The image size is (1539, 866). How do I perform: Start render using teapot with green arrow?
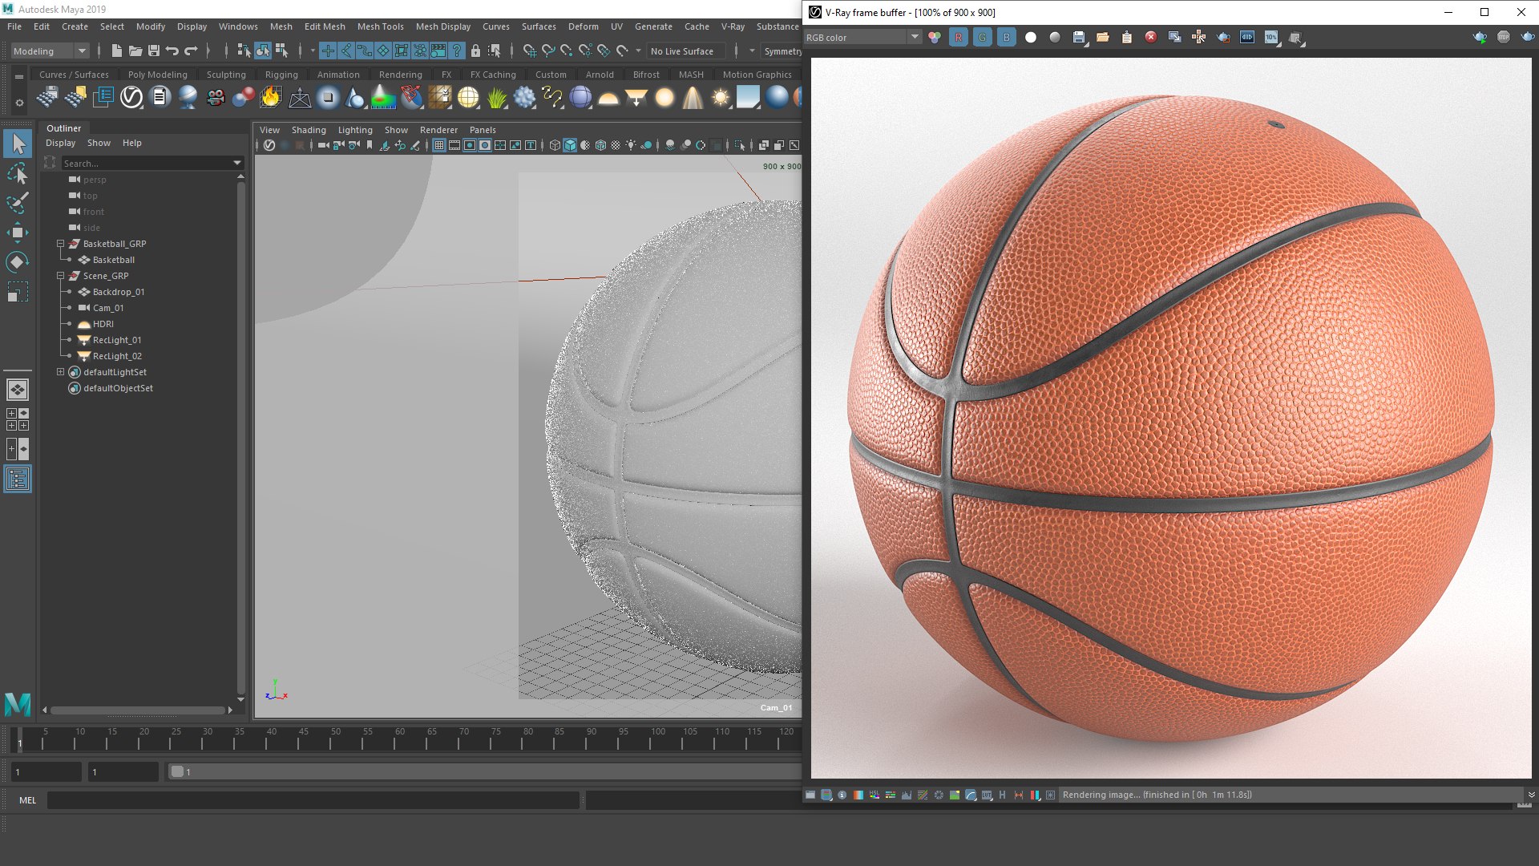pyautogui.click(x=1480, y=37)
